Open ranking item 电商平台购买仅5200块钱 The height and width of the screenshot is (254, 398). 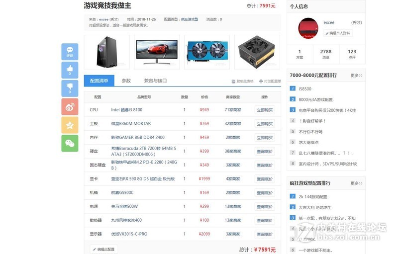click(x=327, y=110)
